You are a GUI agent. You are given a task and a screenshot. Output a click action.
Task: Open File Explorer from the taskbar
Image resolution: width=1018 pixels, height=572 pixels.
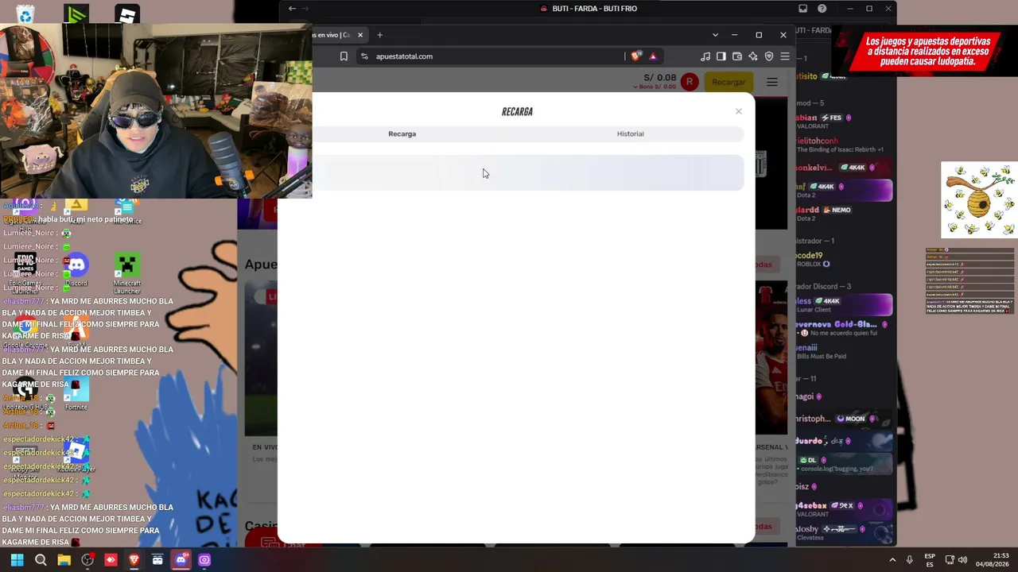click(x=64, y=560)
